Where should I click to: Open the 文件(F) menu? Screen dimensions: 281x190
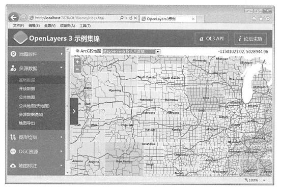point(18,26)
